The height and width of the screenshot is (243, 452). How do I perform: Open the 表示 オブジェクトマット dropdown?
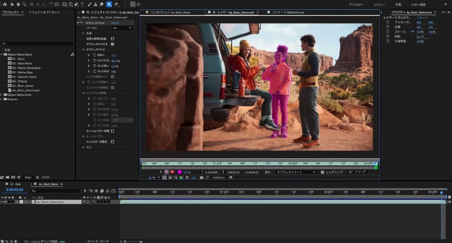tap(296, 172)
